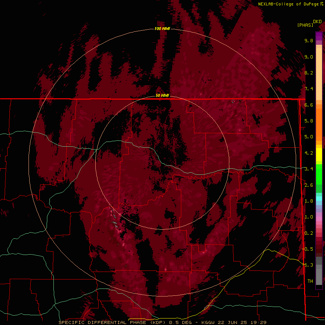Select the [PHAS] unit label
This screenshot has height=325, width=325.
point(305,25)
